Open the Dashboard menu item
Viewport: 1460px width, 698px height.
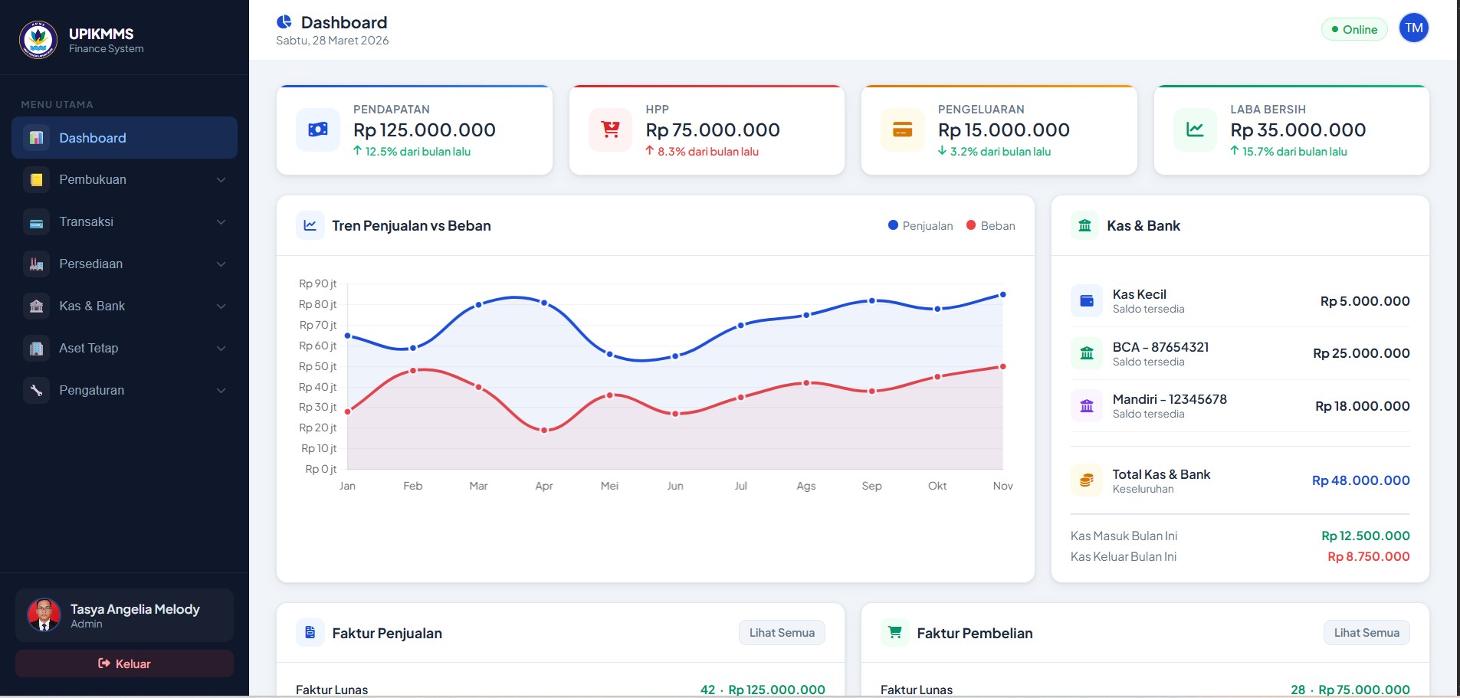pyautogui.click(x=124, y=138)
